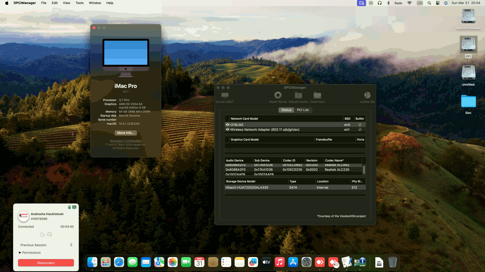Viewport: 485px width, 272px height.
Task: Open the Regulatory Certification link
Action: pos(126,141)
